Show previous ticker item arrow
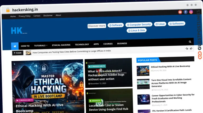This screenshot has height=113, width=203. click(187, 49)
